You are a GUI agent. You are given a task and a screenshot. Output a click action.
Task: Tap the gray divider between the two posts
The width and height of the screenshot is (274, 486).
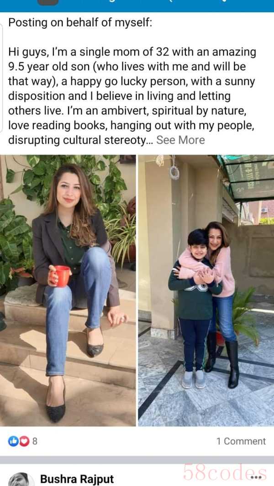pos(137,460)
